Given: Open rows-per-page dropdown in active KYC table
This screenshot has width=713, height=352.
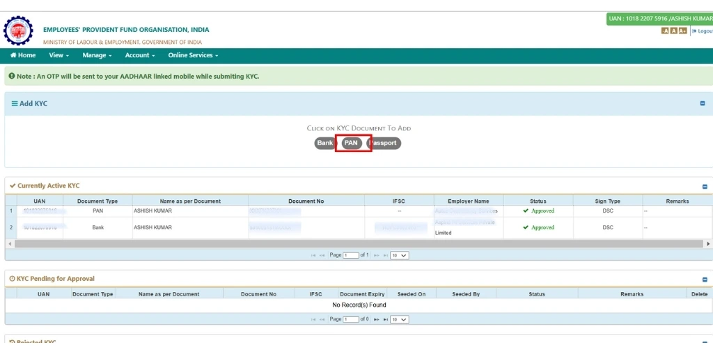Looking at the screenshot, I should [x=400, y=256].
